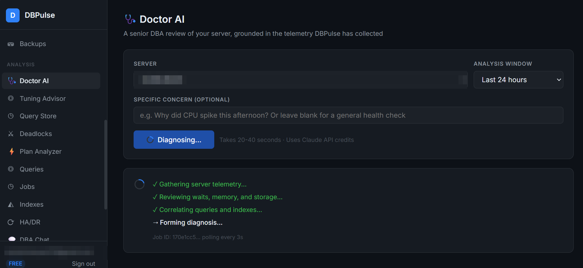
Task: Click the FREE plan badge
Action: coord(15,264)
